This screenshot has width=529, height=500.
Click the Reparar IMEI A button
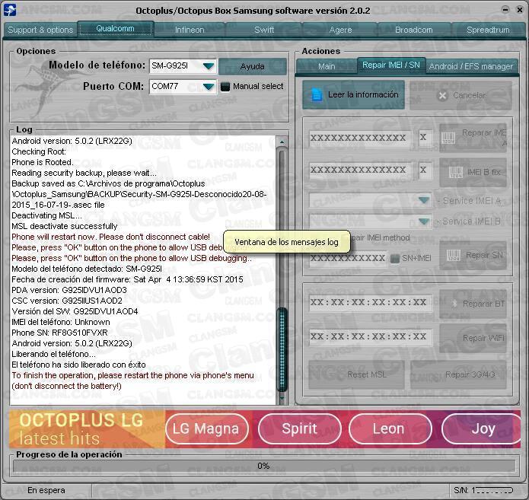[473, 138]
